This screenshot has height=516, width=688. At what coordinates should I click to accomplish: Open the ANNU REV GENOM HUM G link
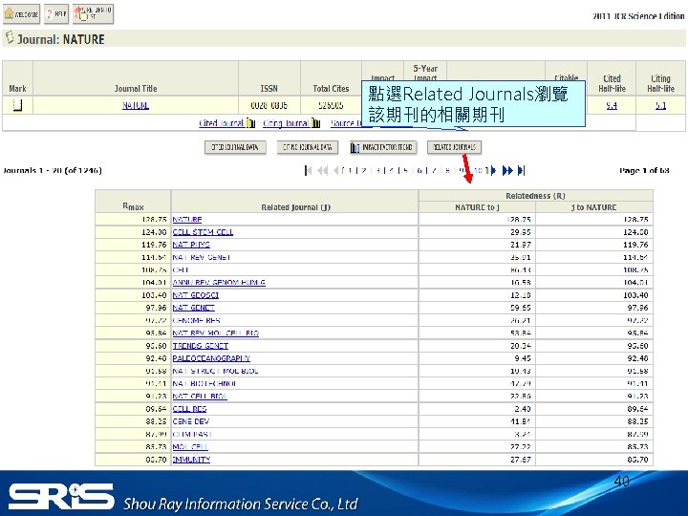coord(219,283)
